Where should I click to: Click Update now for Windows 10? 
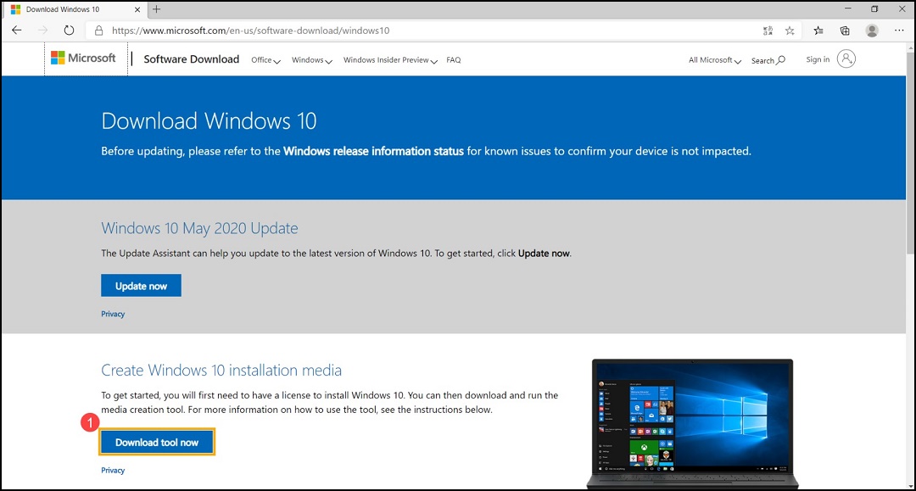tap(141, 285)
